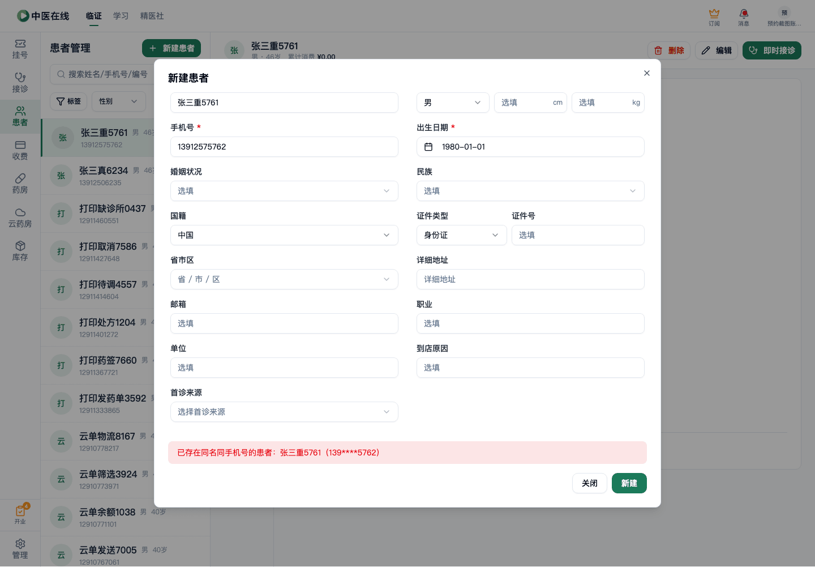Select patient 云单物流8167 in list
815x567 pixels.
[x=97, y=441]
